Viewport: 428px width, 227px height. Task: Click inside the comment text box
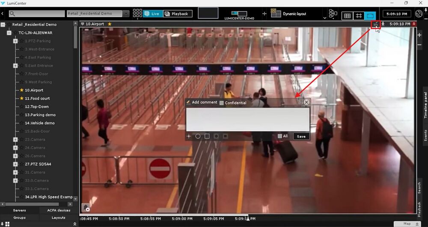click(x=247, y=119)
